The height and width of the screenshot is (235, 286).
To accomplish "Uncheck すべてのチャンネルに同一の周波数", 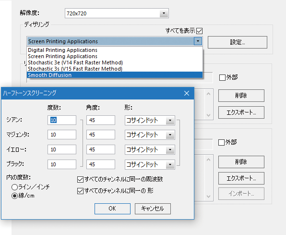I will click(x=80, y=179).
